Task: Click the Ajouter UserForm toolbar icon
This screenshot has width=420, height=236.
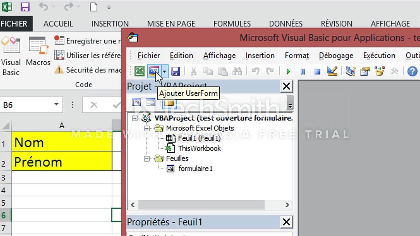Action: 154,71
